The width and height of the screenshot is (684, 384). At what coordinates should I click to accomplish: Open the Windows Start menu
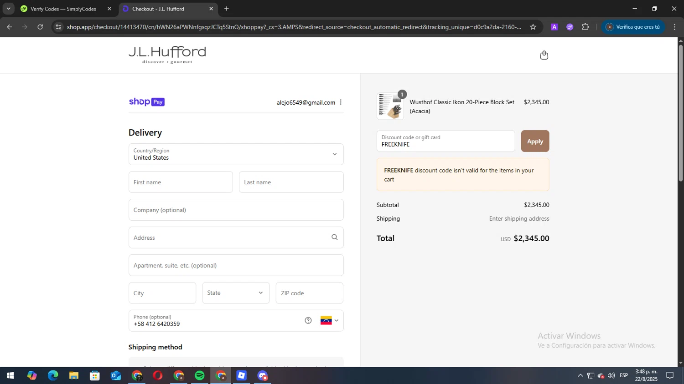(x=10, y=376)
